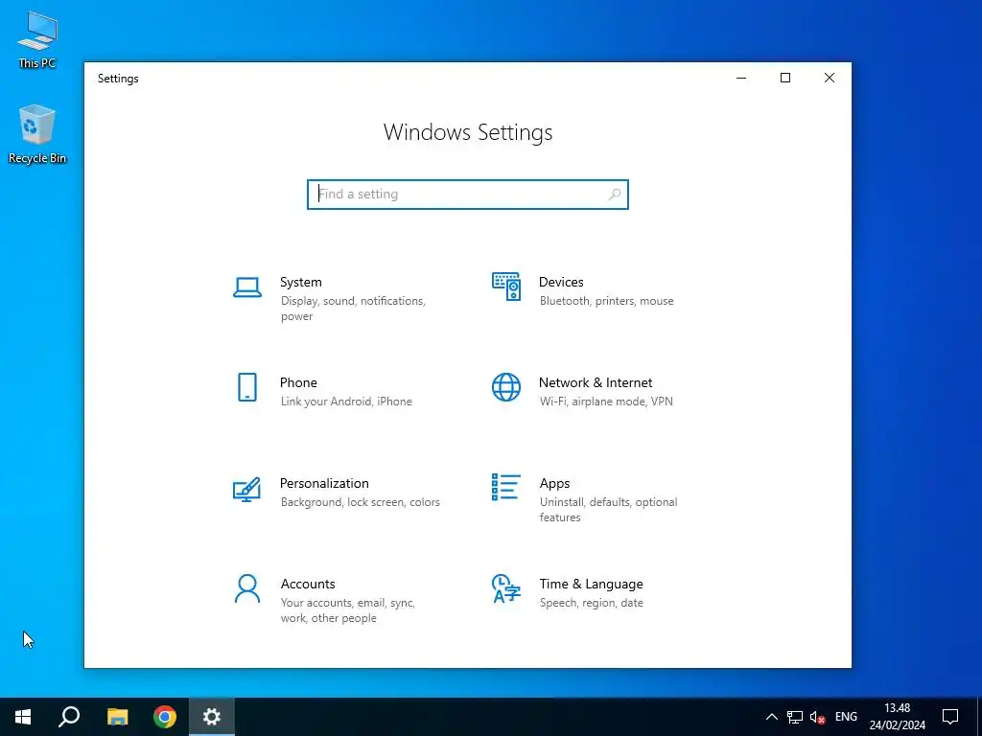Click 'Uninstall, defaults, optional features' description
Viewport: 982px width, 736px height.
point(609,510)
